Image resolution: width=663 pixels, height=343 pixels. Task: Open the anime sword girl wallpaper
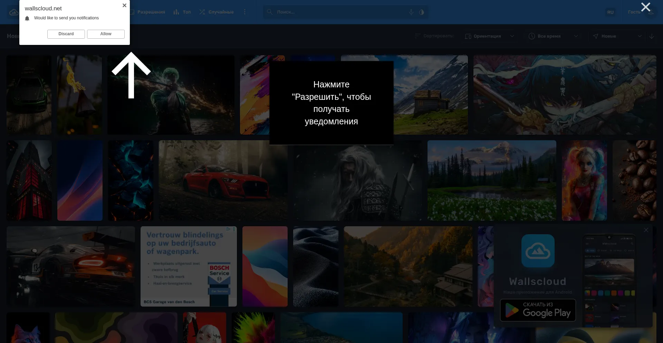pyautogui.click(x=565, y=95)
